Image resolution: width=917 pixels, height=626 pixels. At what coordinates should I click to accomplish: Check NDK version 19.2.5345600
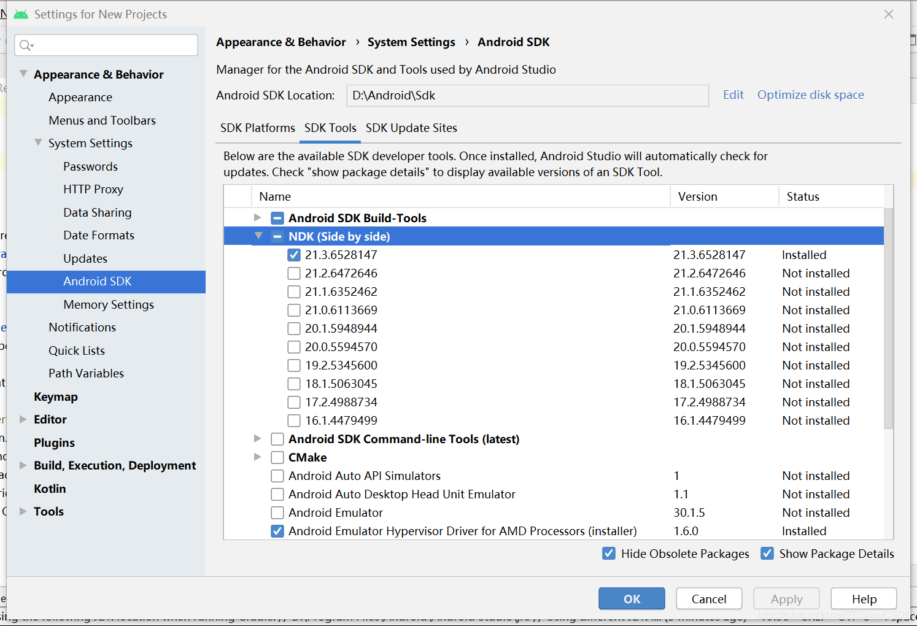[294, 365]
